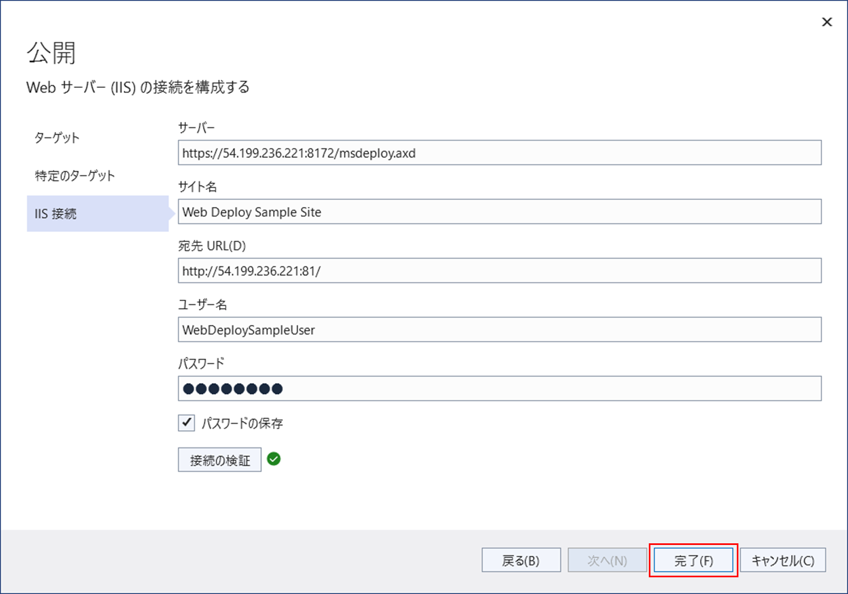
Task: Select the 宛先 URL(D) field
Action: coord(500,271)
